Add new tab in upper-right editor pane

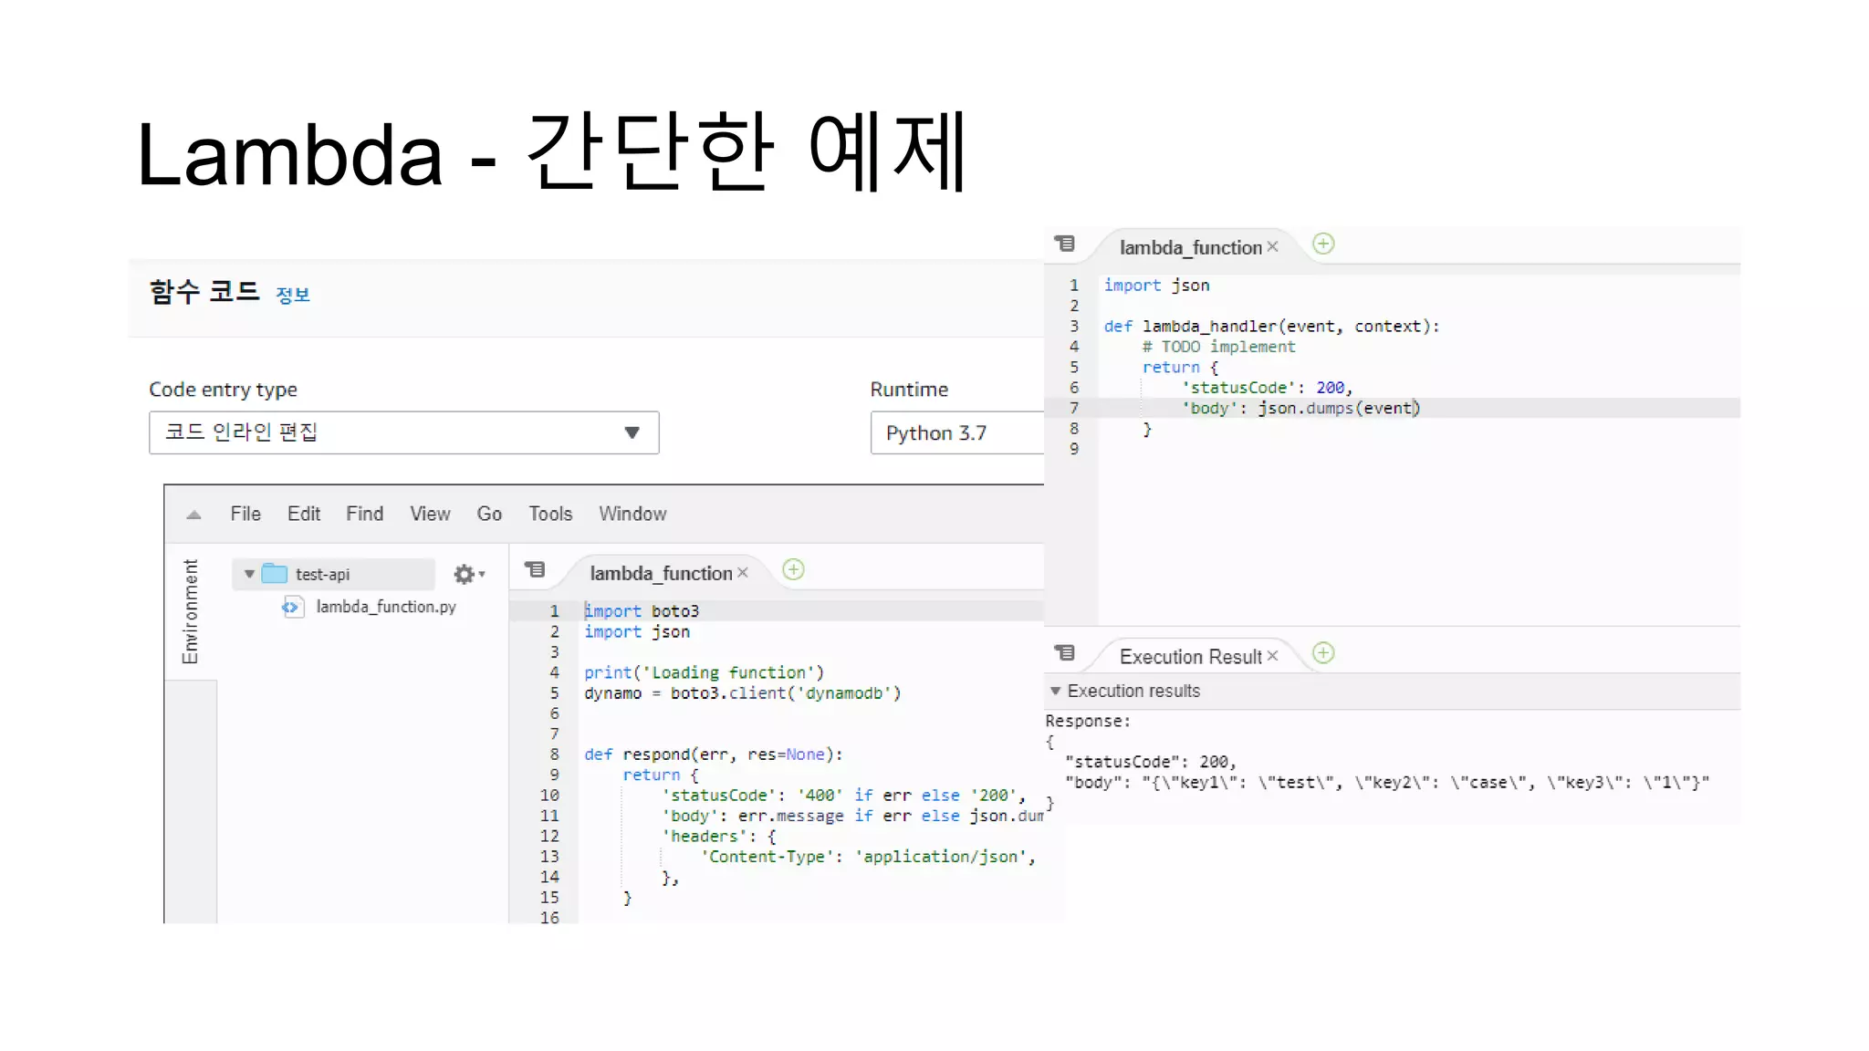coord(1322,245)
